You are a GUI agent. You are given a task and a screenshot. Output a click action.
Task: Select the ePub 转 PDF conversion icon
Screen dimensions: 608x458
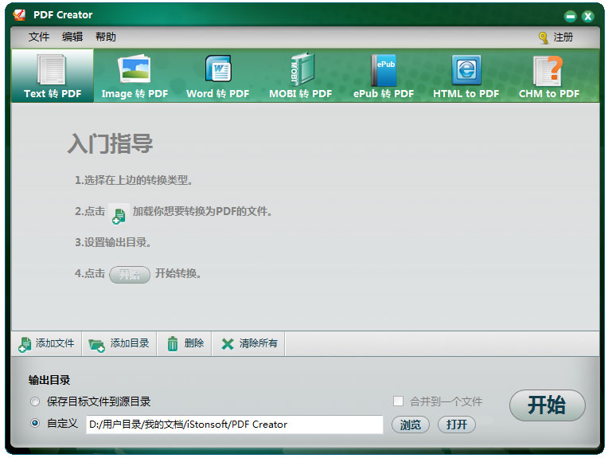point(384,72)
